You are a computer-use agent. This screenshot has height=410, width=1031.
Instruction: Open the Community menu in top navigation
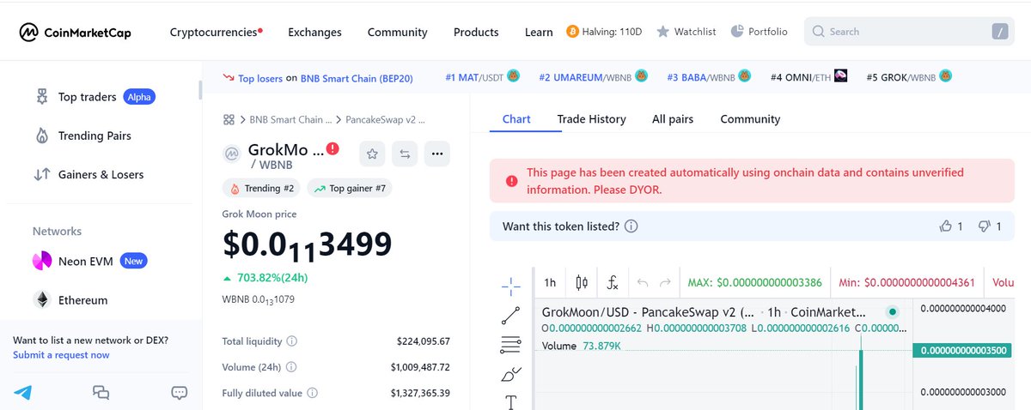(397, 32)
